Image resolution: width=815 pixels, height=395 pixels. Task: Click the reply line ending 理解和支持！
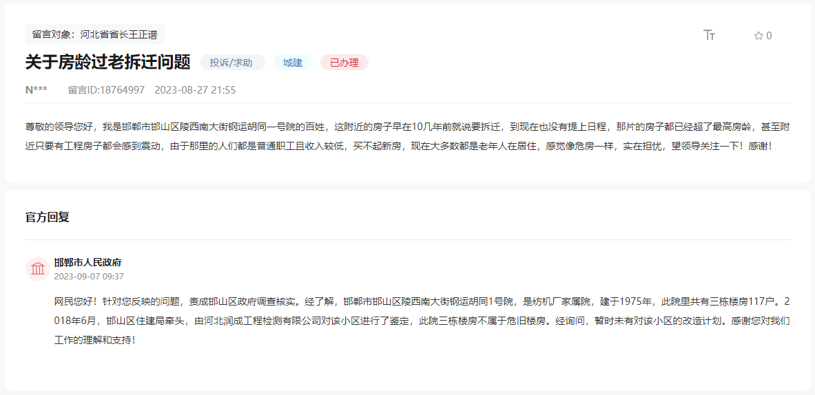95,341
